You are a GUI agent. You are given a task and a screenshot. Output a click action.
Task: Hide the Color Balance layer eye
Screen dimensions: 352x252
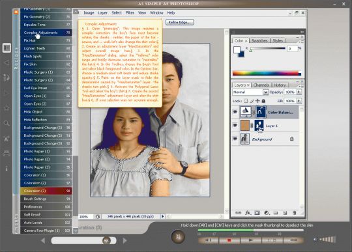pos(235,111)
